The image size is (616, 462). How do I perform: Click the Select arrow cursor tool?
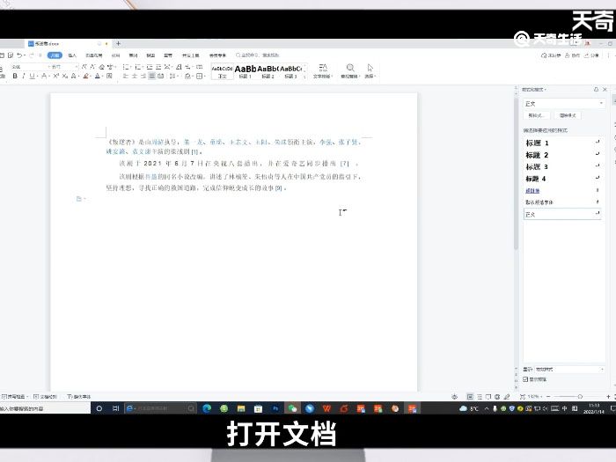click(370, 71)
